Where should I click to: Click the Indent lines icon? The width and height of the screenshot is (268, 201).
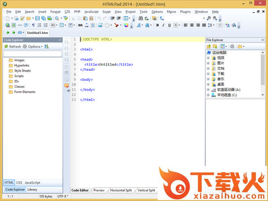(112, 18)
